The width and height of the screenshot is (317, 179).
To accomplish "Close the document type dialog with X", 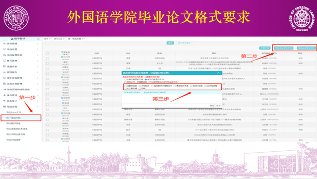I will pos(218,73).
